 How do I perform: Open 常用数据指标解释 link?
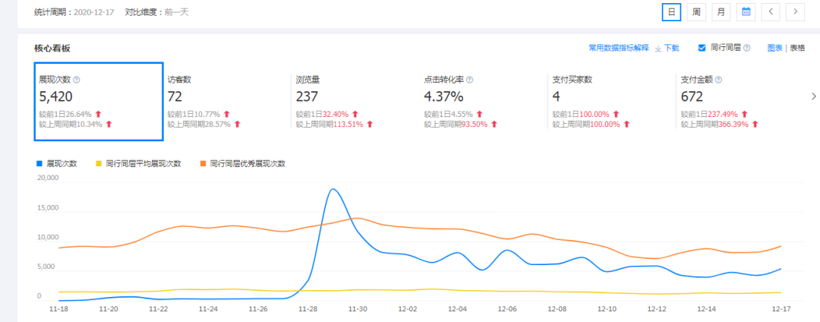[x=618, y=48]
